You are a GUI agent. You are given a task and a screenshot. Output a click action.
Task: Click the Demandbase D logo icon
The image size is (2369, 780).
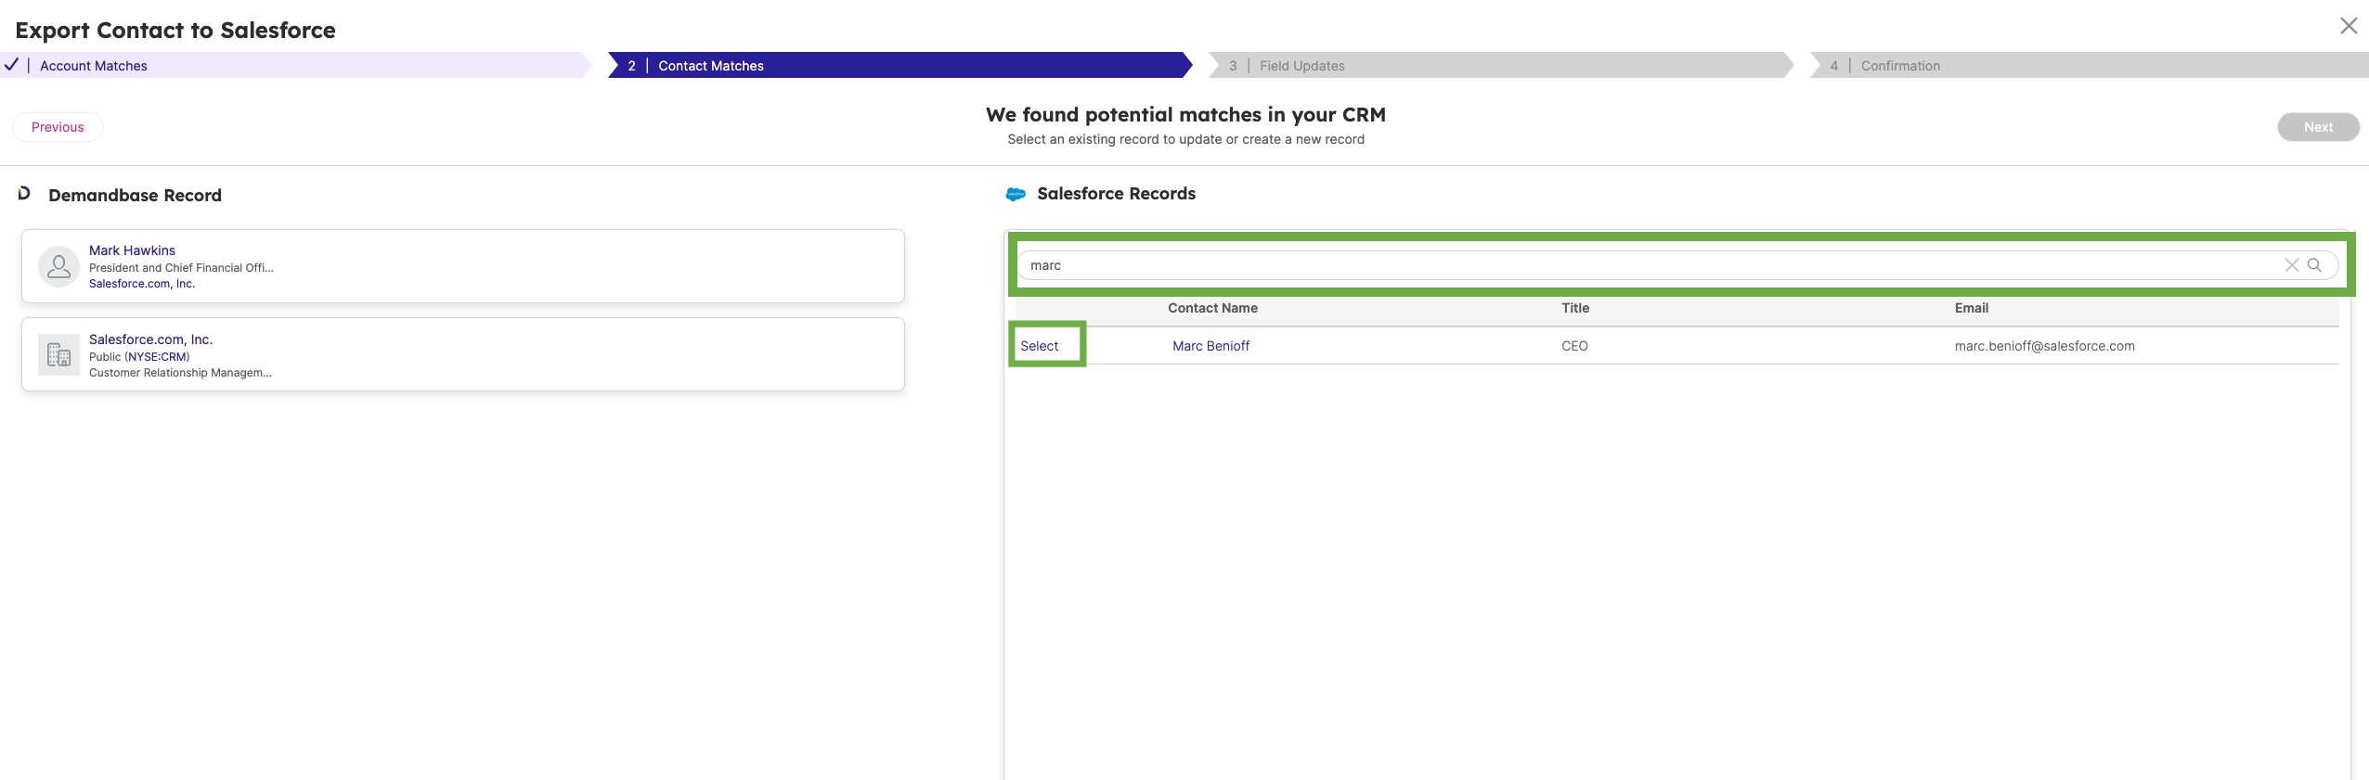tap(24, 193)
